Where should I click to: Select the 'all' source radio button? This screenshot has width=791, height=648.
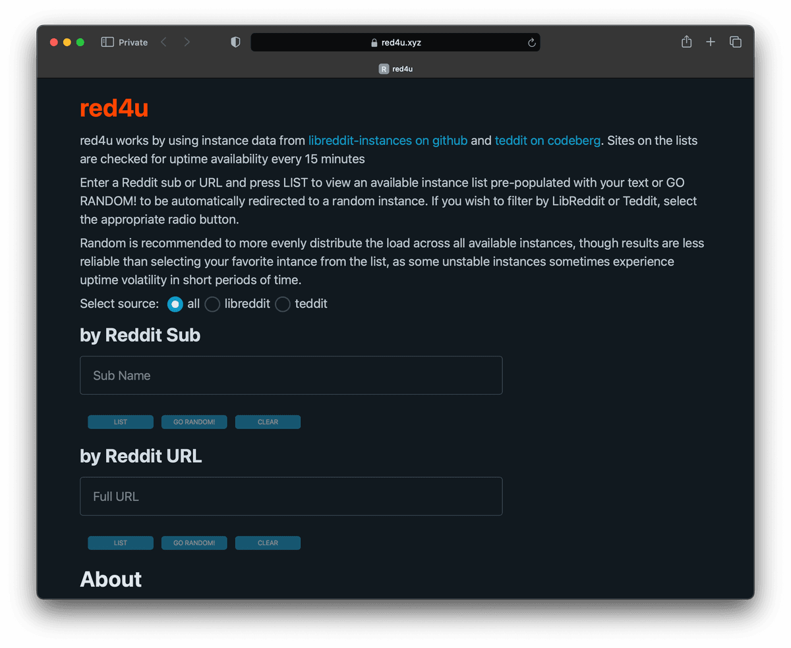click(x=175, y=304)
